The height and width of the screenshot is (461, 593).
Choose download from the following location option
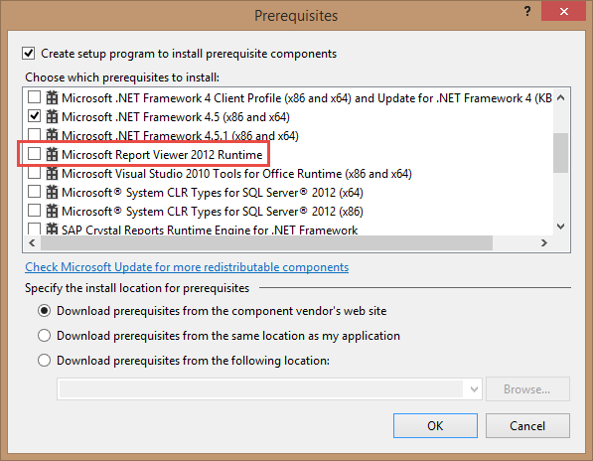pyautogui.click(x=45, y=360)
